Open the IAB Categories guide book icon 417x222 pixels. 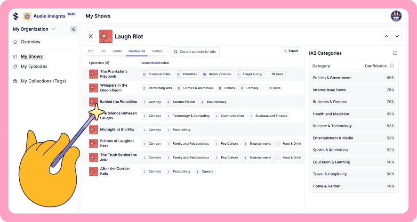[395, 53]
